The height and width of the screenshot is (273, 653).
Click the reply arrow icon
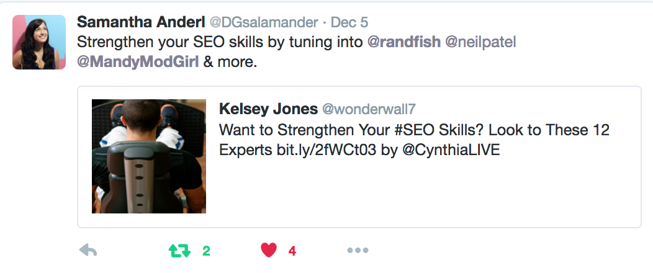[89, 251]
